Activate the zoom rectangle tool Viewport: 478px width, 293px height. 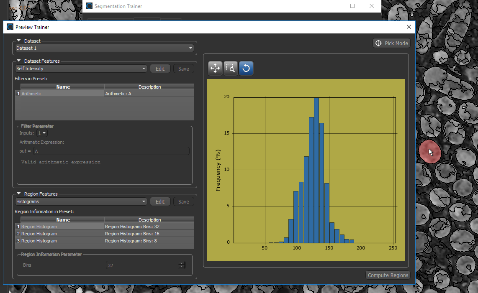coord(231,68)
